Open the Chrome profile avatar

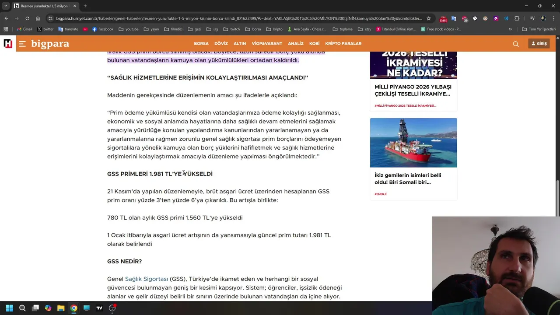(543, 18)
